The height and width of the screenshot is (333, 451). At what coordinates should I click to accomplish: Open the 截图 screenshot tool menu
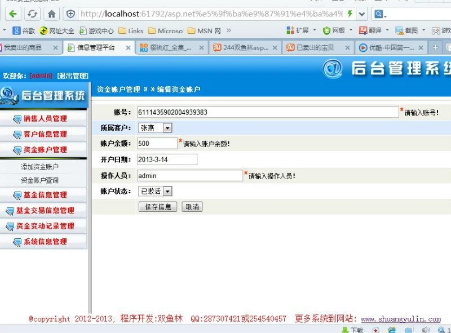tap(410, 30)
